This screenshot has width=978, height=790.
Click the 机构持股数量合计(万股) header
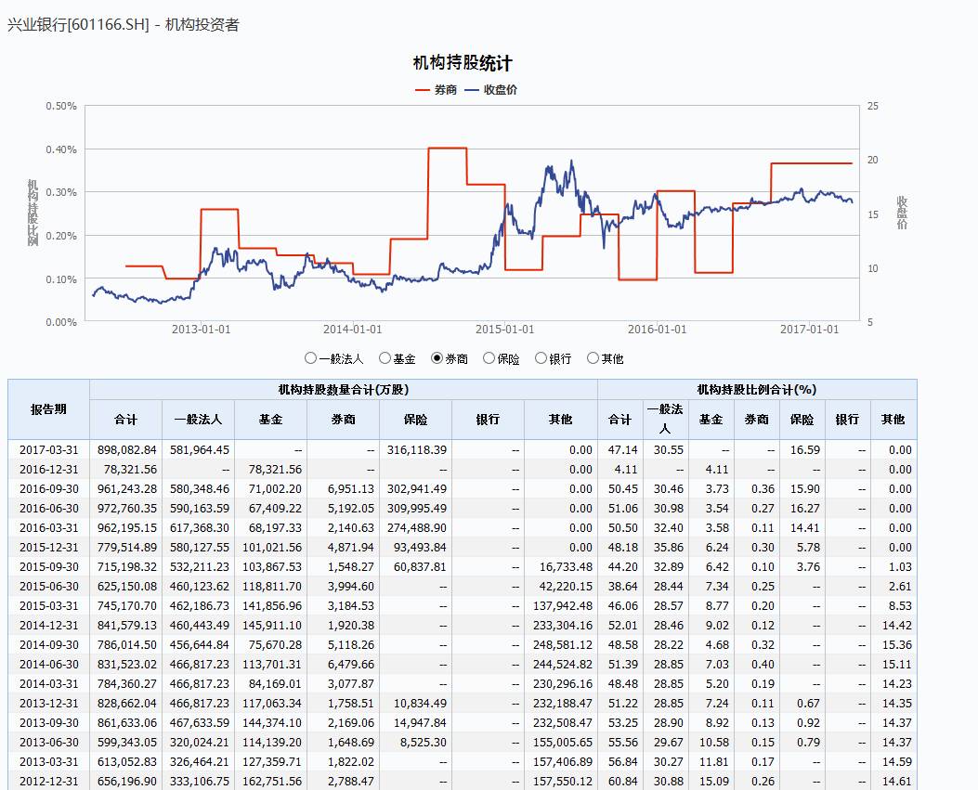344,390
